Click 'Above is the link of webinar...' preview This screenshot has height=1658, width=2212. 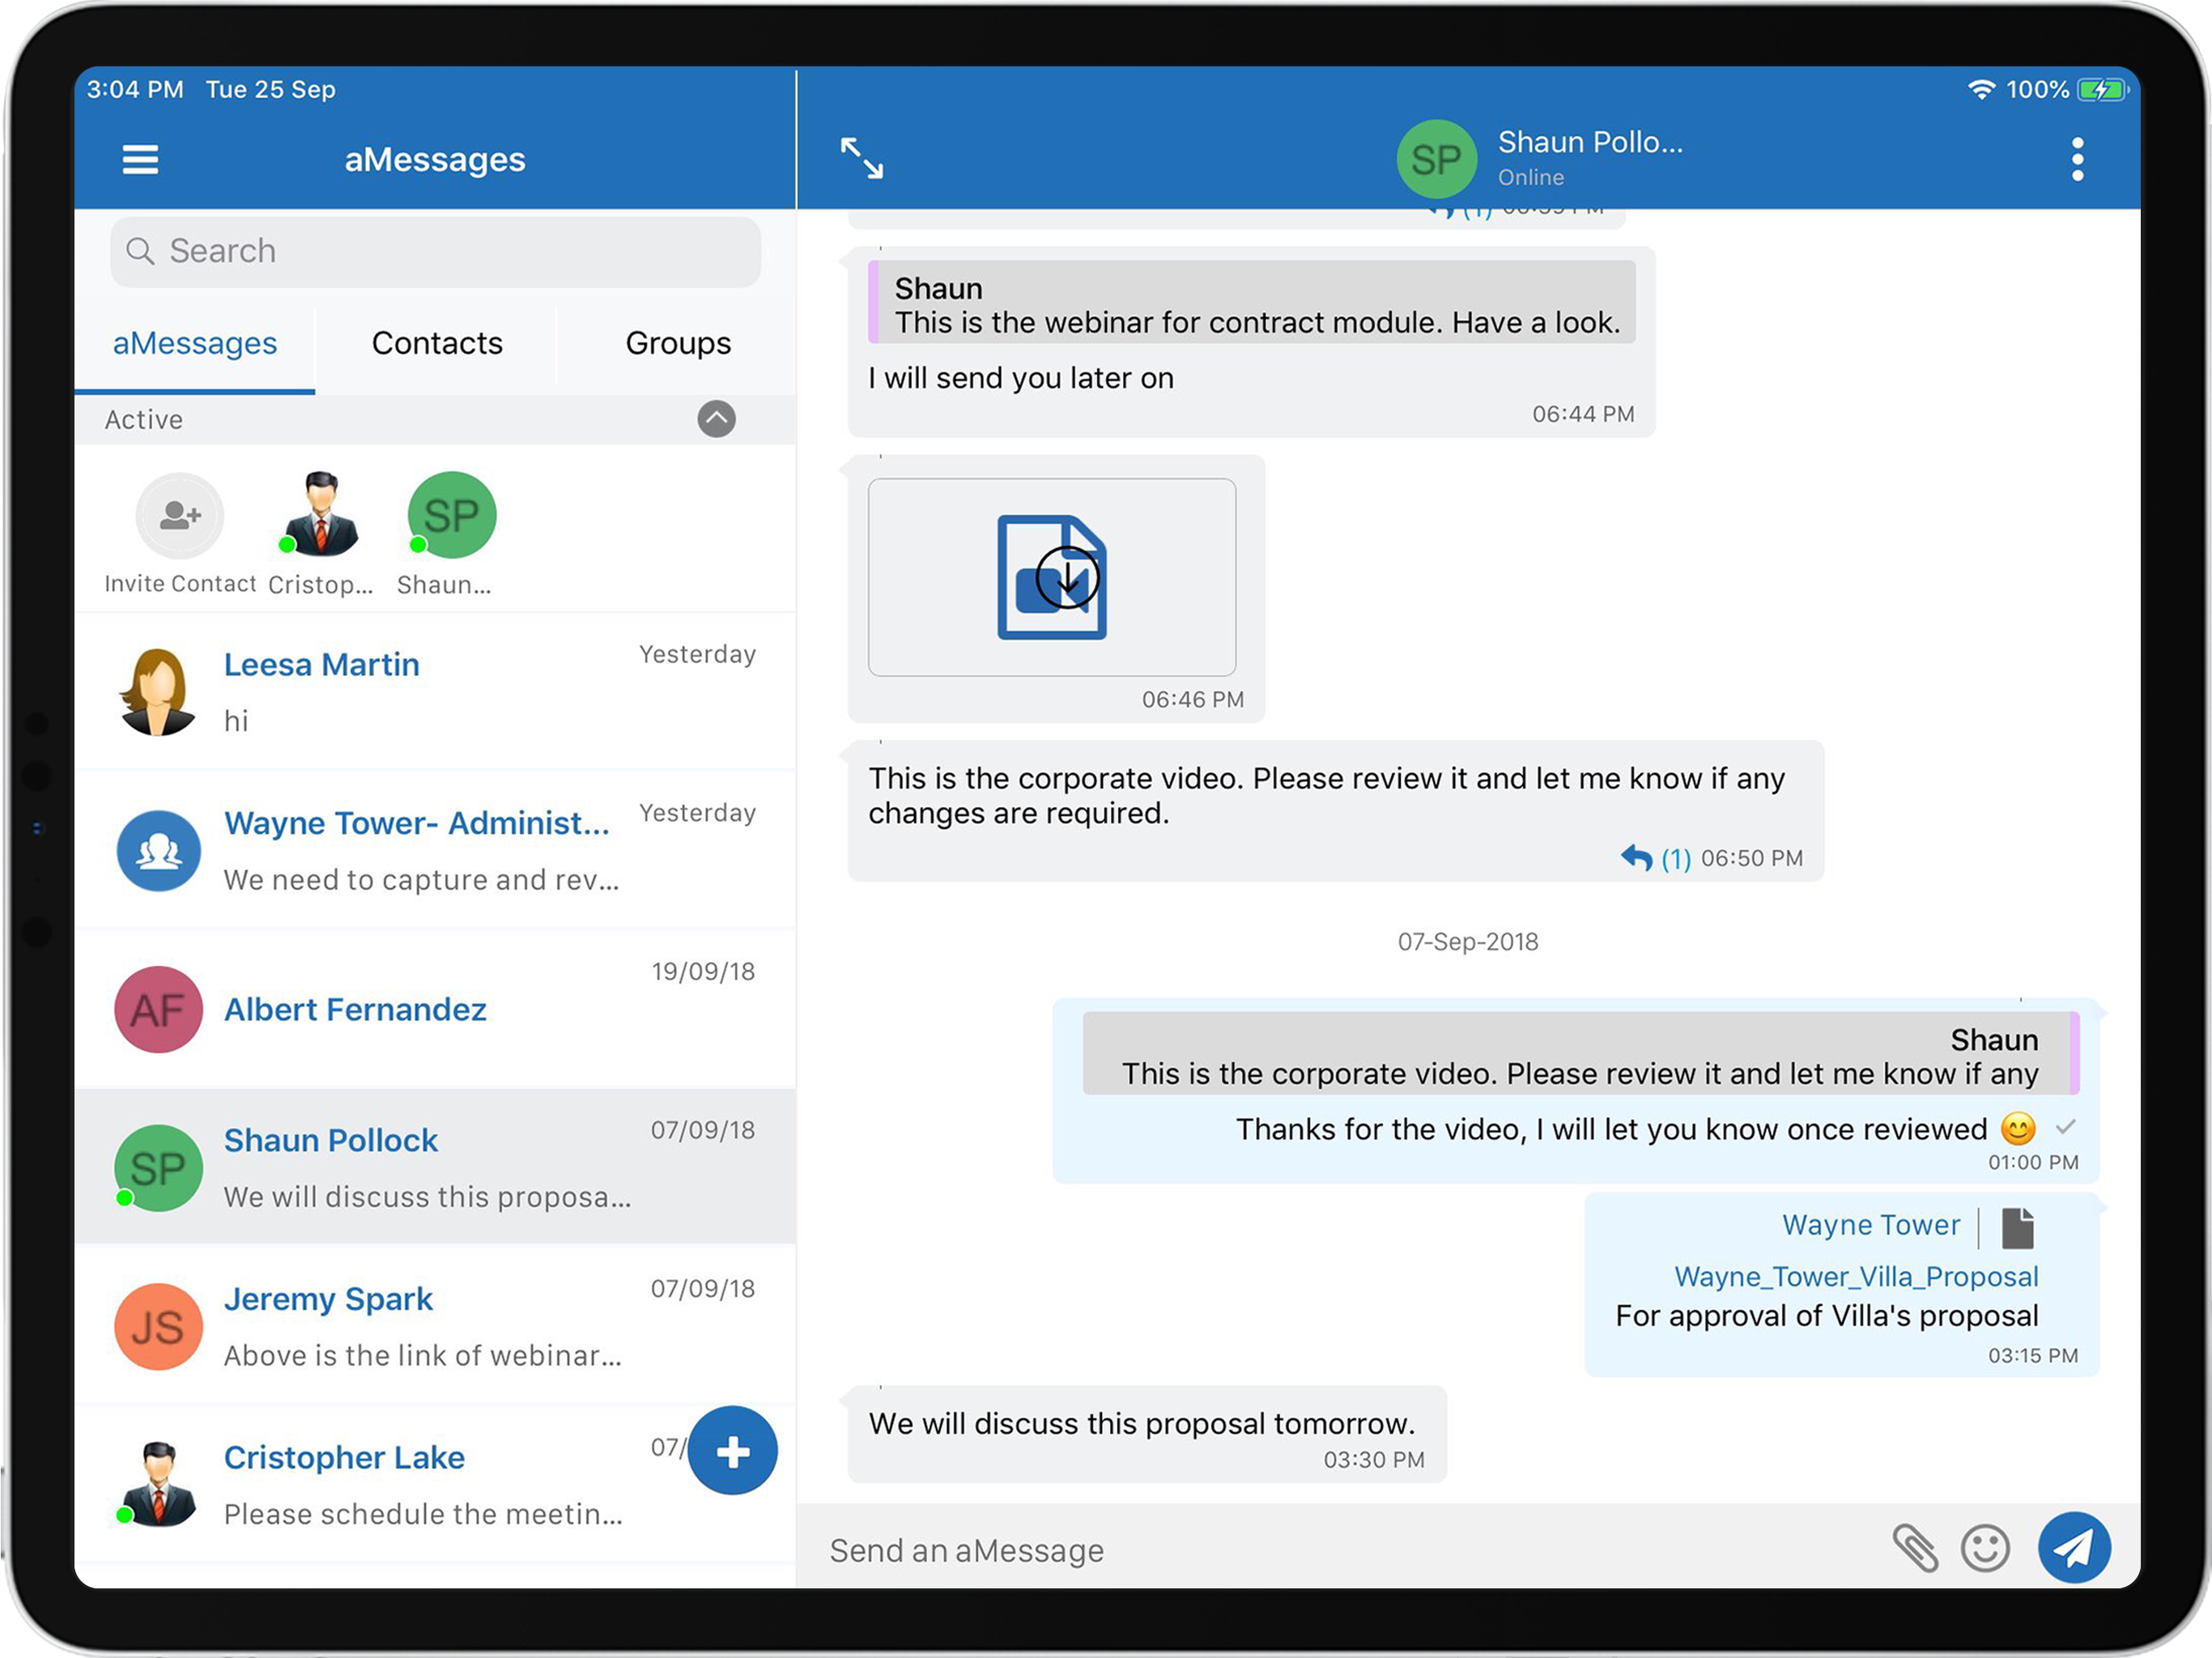[x=422, y=1355]
